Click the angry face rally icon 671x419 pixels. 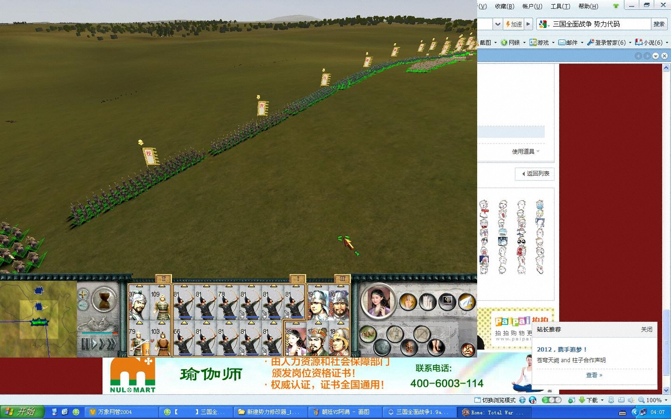(467, 349)
